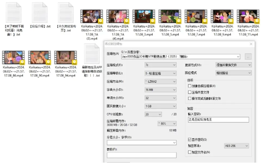Select video file 17.08_7.mp4

pos(196,16)
